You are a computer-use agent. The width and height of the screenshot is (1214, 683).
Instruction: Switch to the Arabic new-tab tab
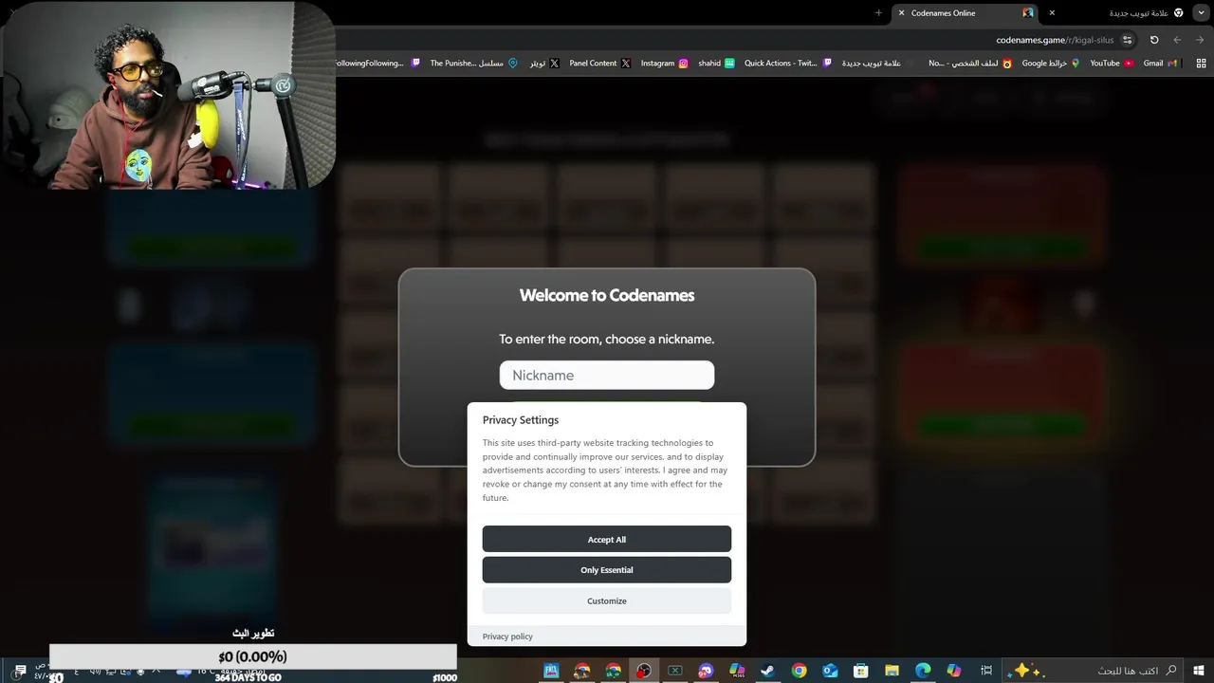(x=1124, y=13)
